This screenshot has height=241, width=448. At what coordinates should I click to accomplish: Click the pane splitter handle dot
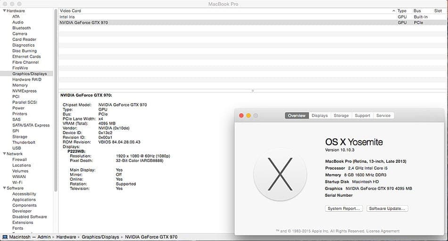tap(253, 91)
